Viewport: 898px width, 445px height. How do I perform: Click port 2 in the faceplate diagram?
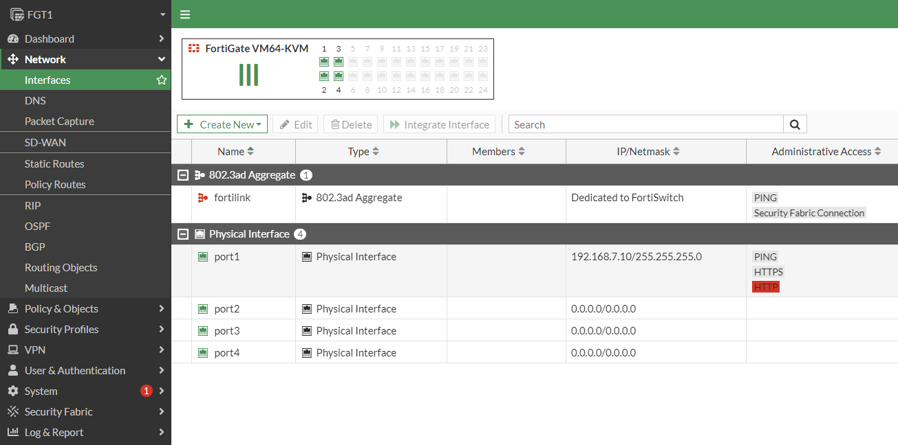(324, 76)
